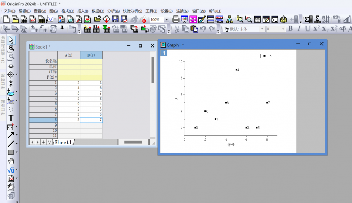Select the Rectangle drawing tool
This screenshot has height=203, width=352.
(x=11, y=152)
